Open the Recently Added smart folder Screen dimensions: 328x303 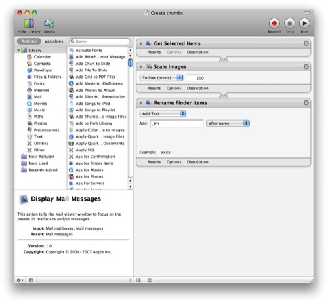(x=39, y=170)
